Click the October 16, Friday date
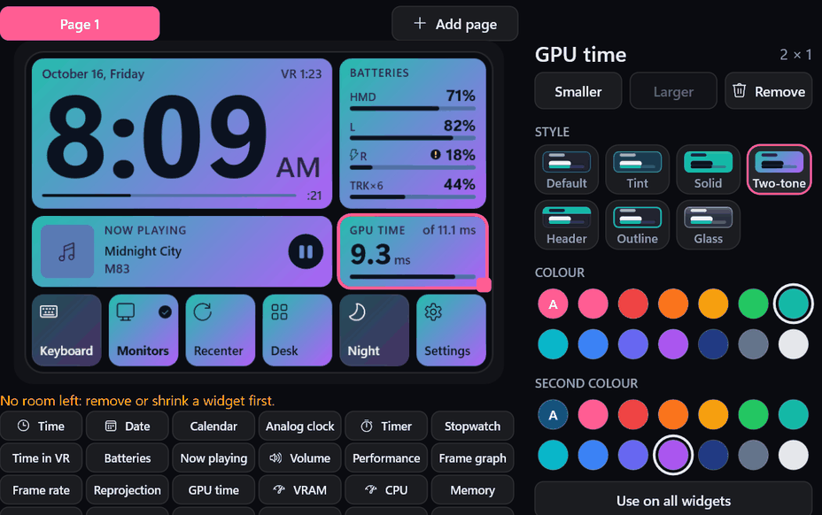This screenshot has height=515, width=822. pos(93,73)
